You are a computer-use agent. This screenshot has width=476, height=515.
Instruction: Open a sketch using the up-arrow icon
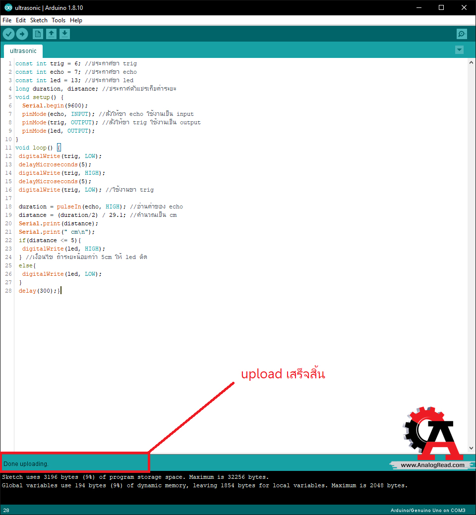[x=51, y=34]
